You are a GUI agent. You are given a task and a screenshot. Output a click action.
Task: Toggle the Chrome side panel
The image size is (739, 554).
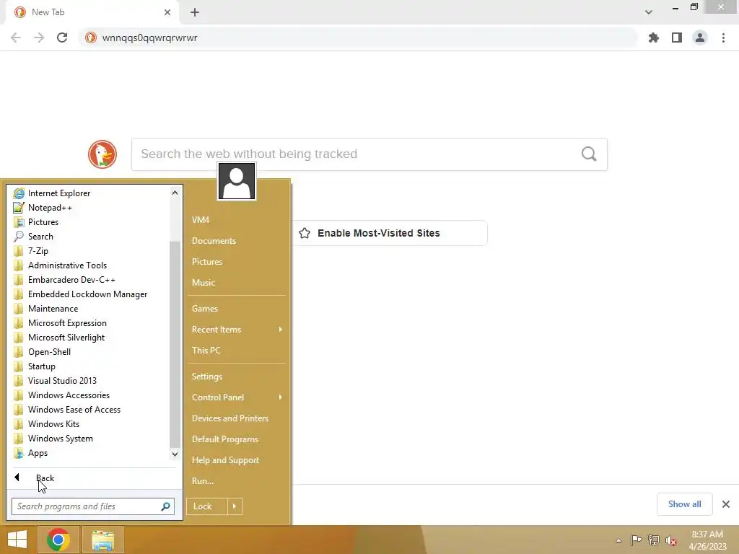(677, 38)
